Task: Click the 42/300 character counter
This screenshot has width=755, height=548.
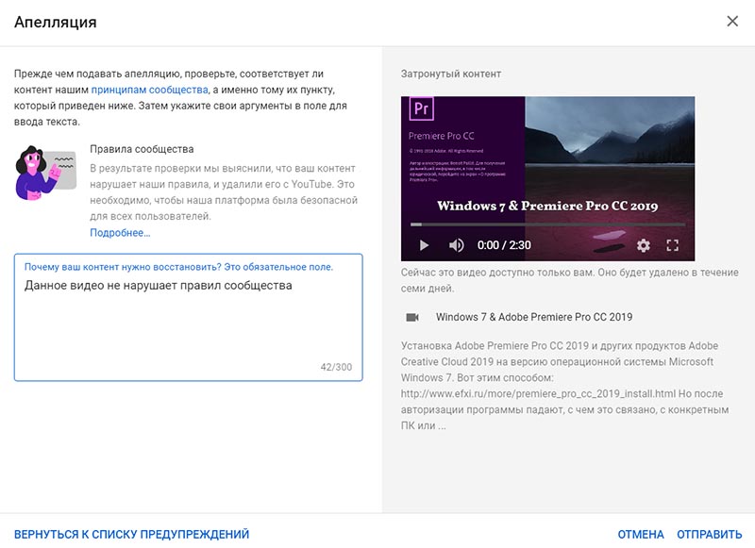Action: coord(336,367)
